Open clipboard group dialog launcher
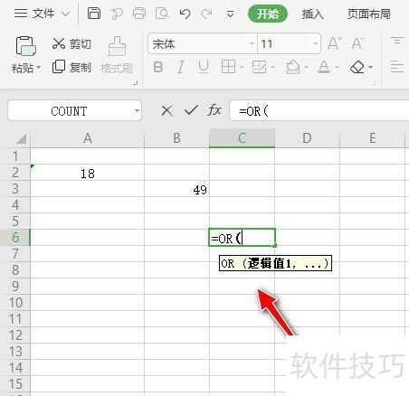The image size is (409, 396). [135, 82]
